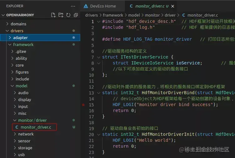This screenshot has width=235, height=158.
Task: Click the monitor breadcrumb segment
Action: [152, 15]
